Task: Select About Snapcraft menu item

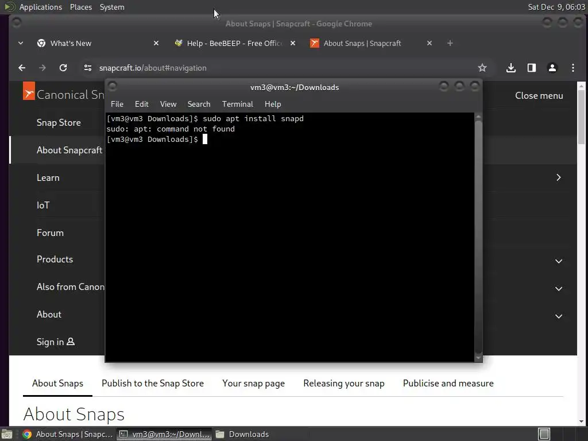Action: (69, 150)
